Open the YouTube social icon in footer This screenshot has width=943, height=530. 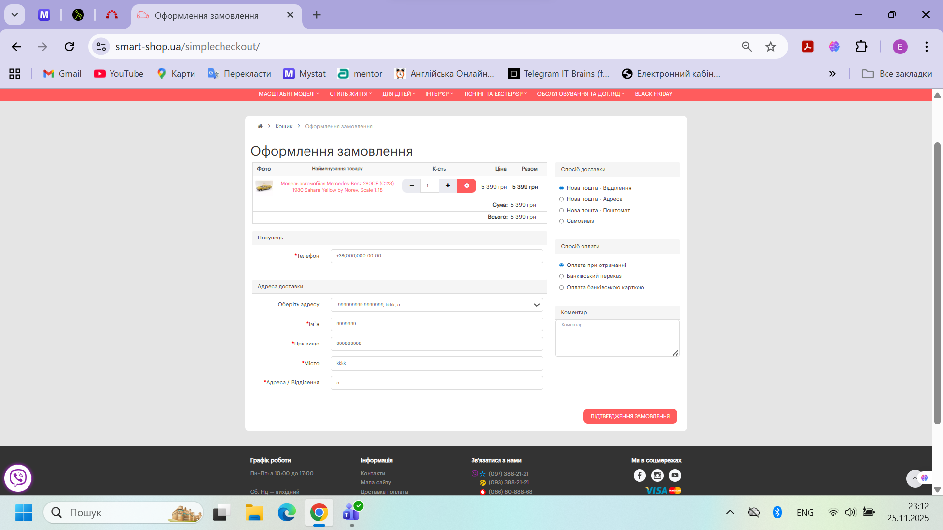(675, 475)
